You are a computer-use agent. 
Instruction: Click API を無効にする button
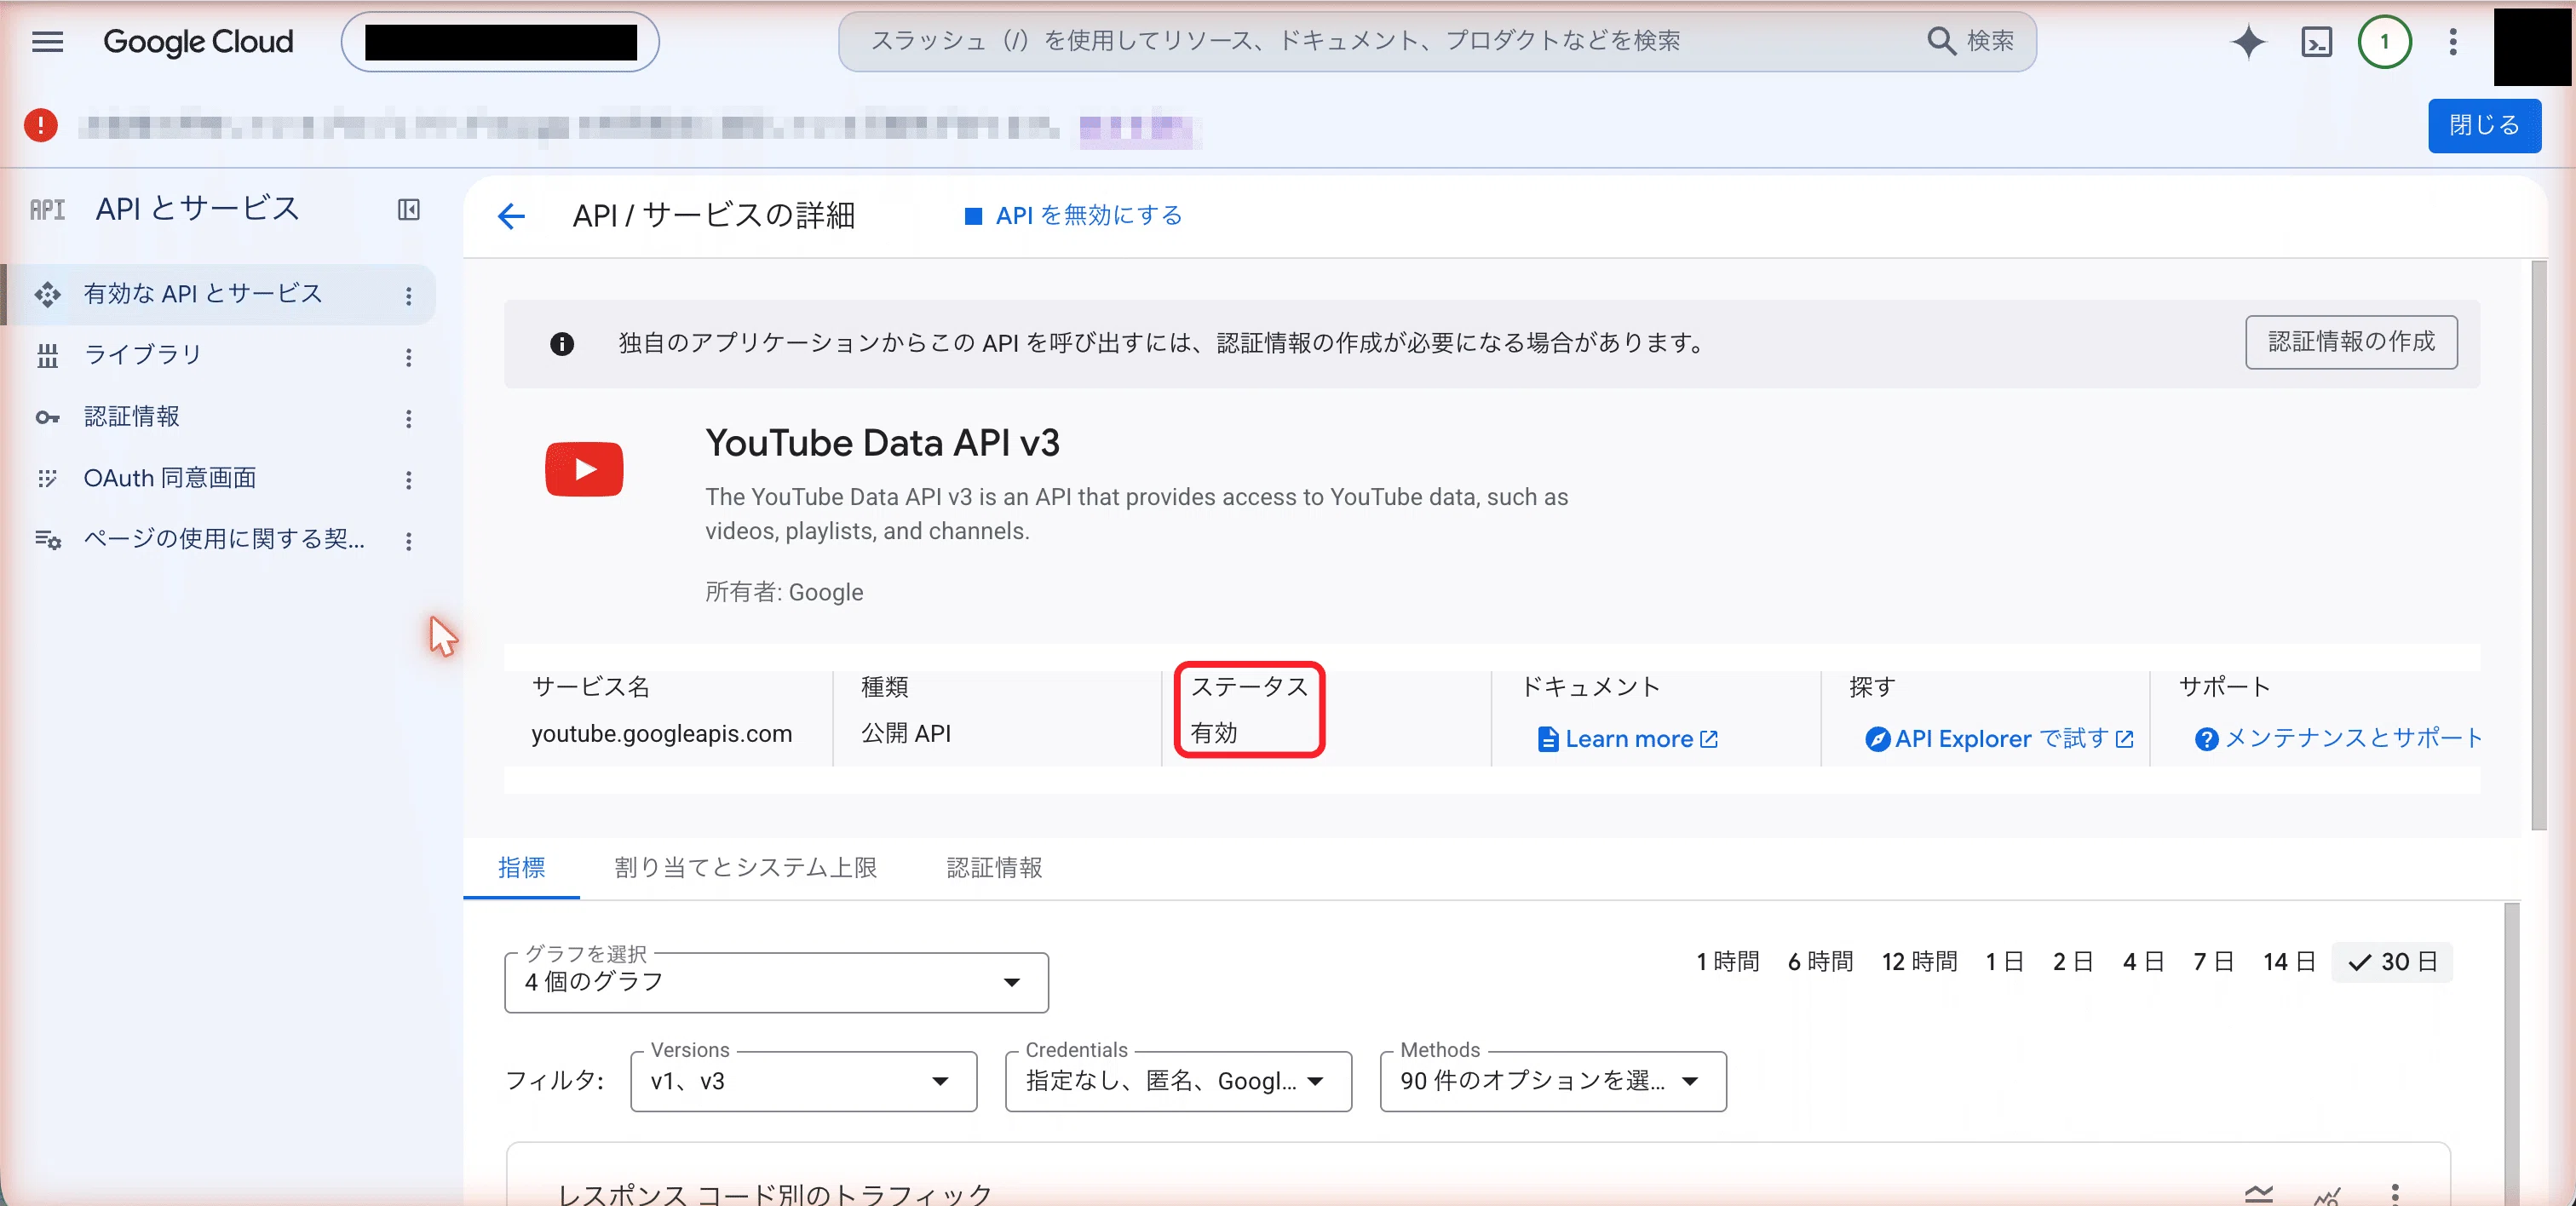pyautogui.click(x=1073, y=215)
